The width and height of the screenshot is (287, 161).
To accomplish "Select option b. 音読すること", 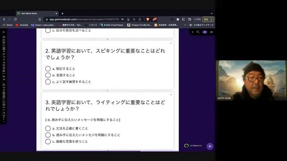I will point(48,75).
